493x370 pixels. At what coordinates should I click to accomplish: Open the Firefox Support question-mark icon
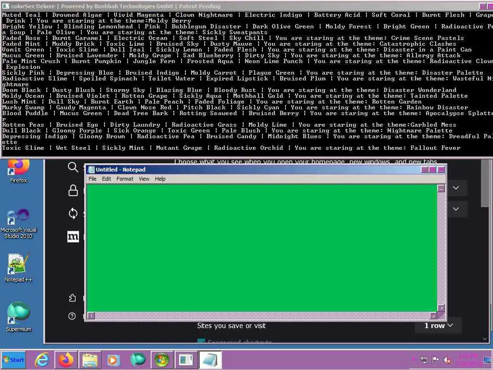[72, 316]
